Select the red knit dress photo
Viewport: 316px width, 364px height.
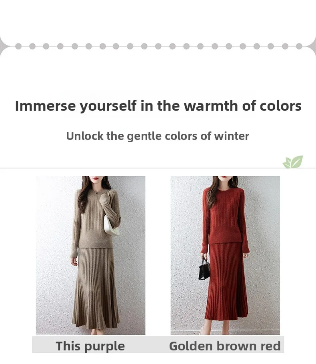click(225, 255)
